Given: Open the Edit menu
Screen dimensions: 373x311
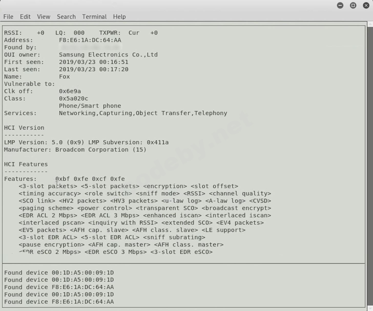Looking at the screenshot, I should click(x=25, y=16).
